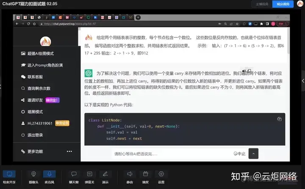Click the copy icon beside the reply's speaker icon
Image resolution: width=305 pixels, height=189 pixels.
(x=250, y=71)
